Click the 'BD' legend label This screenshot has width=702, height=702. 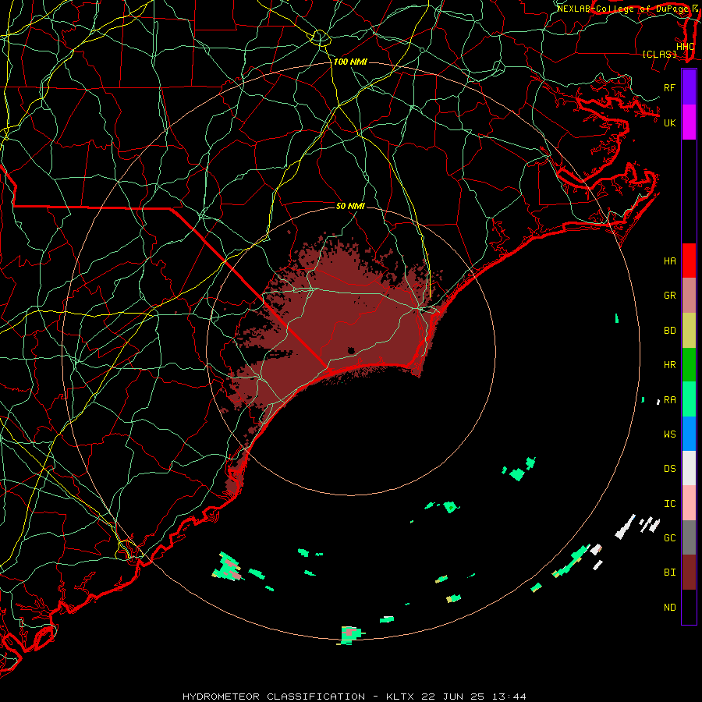click(x=670, y=331)
